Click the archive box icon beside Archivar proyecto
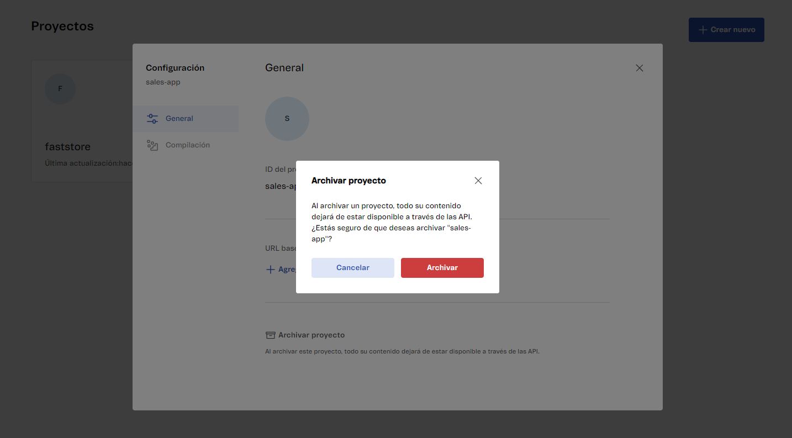The image size is (792, 438). (270, 335)
